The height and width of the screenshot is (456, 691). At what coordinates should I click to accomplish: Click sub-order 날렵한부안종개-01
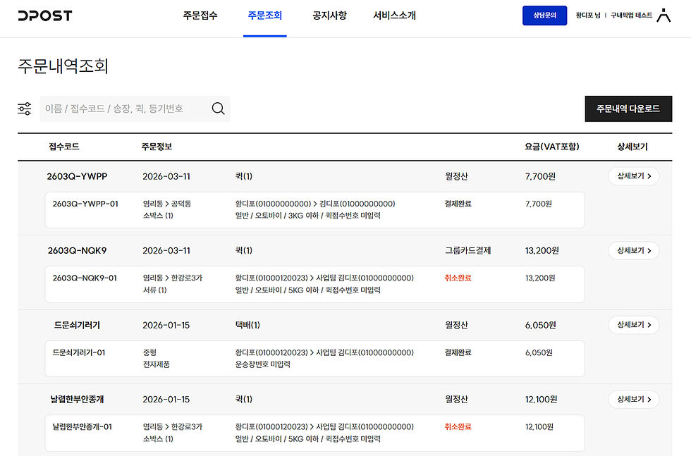[x=82, y=426]
